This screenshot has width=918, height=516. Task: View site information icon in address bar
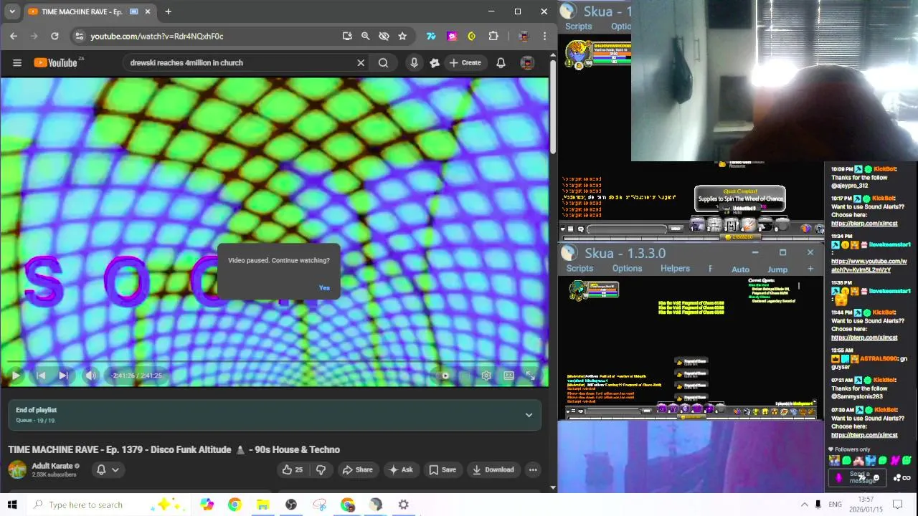pyautogui.click(x=80, y=36)
